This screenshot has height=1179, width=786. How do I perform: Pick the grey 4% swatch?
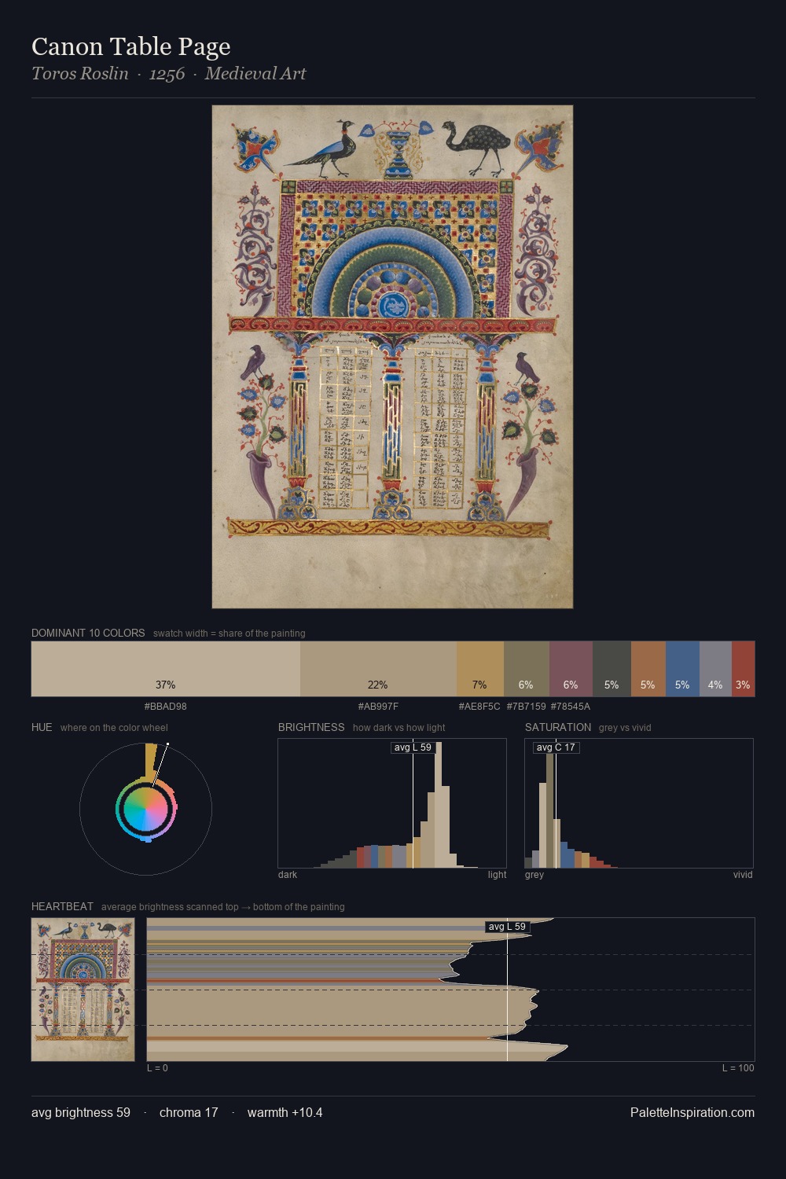715,669
